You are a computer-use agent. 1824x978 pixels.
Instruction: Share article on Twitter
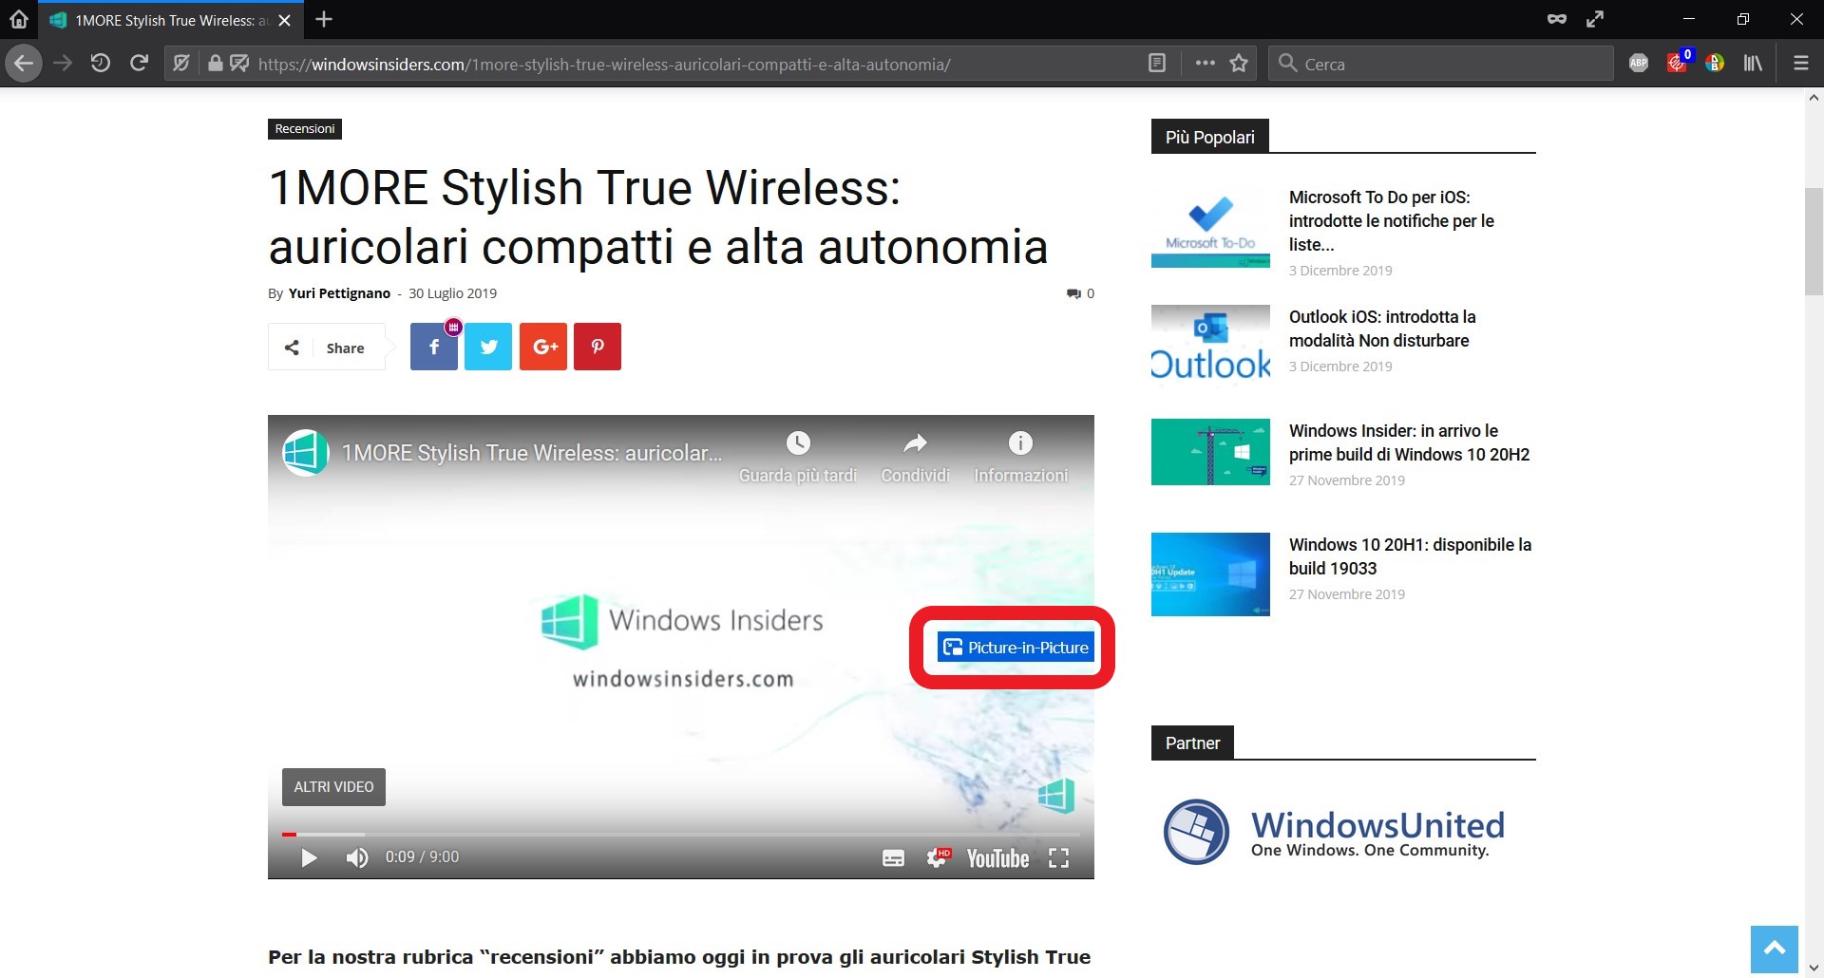click(488, 347)
